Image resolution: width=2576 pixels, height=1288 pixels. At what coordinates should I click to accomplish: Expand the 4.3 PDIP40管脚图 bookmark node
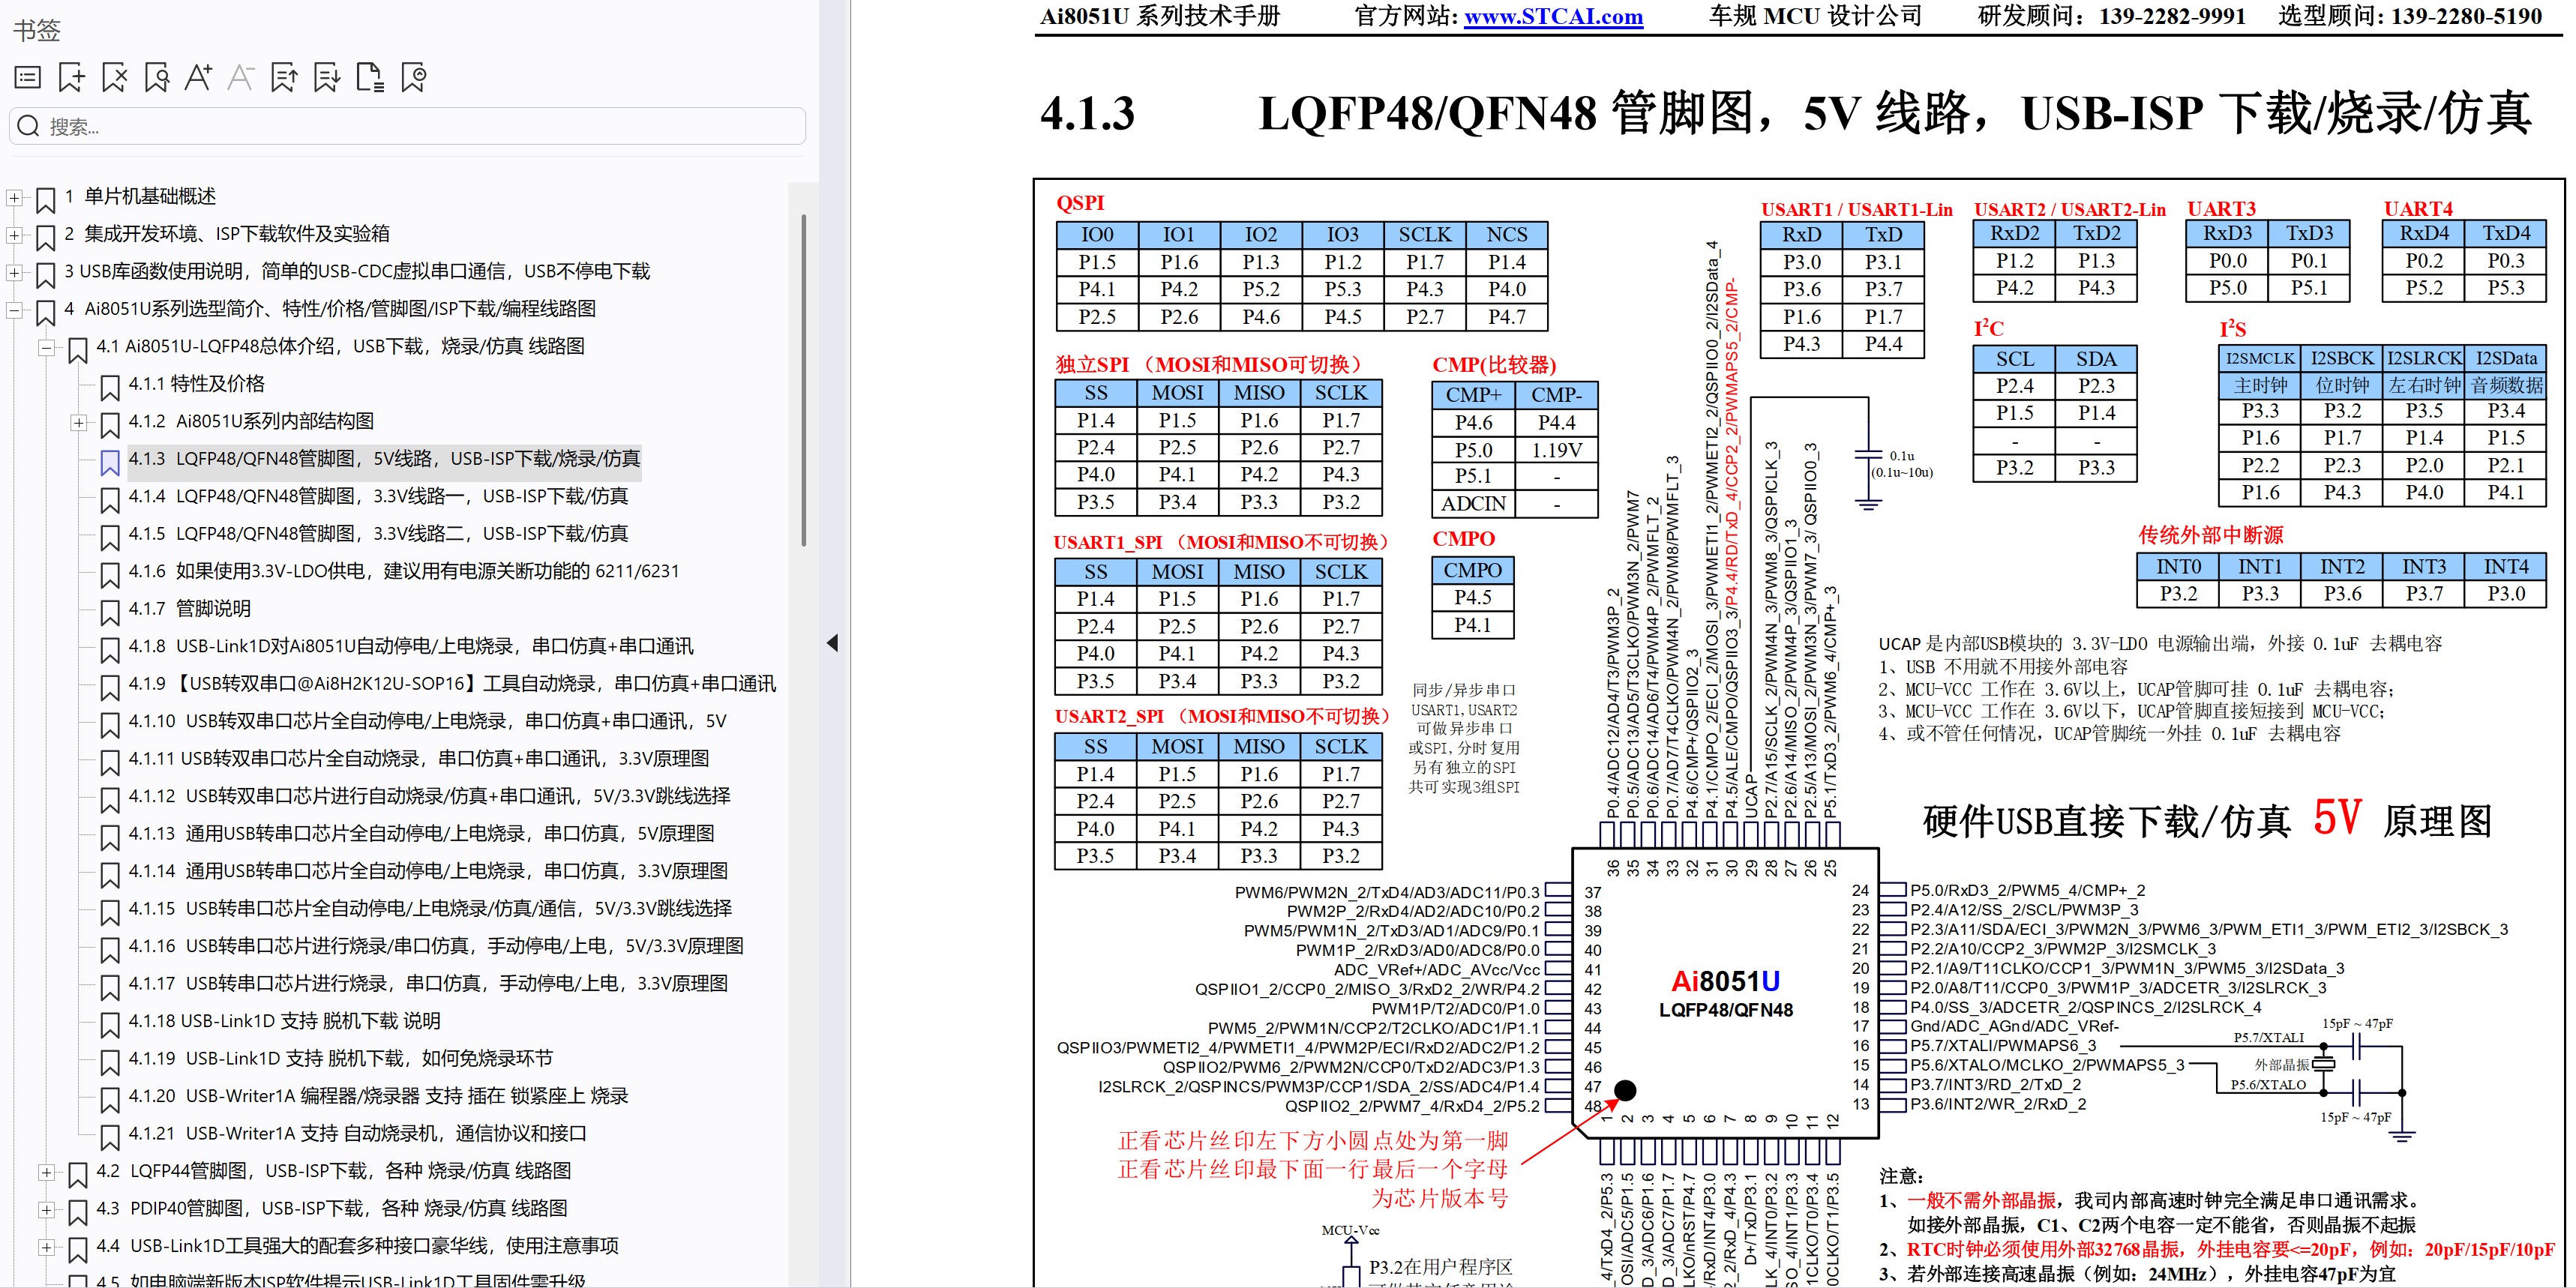click(46, 1209)
